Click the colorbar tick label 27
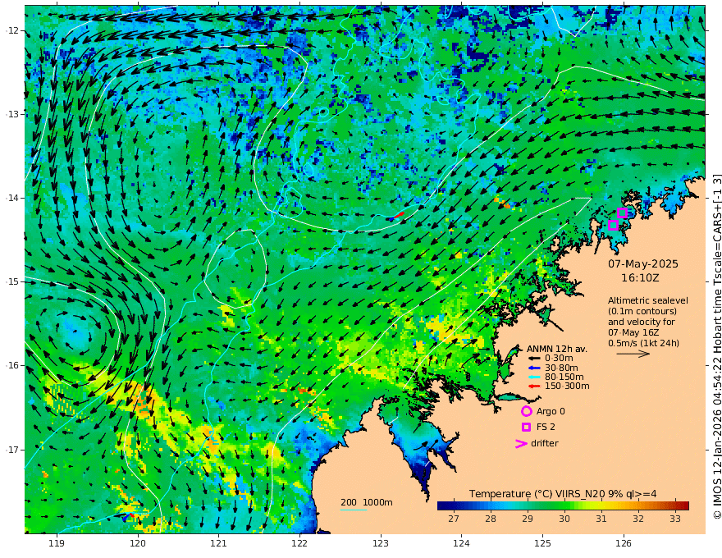 [x=454, y=519]
